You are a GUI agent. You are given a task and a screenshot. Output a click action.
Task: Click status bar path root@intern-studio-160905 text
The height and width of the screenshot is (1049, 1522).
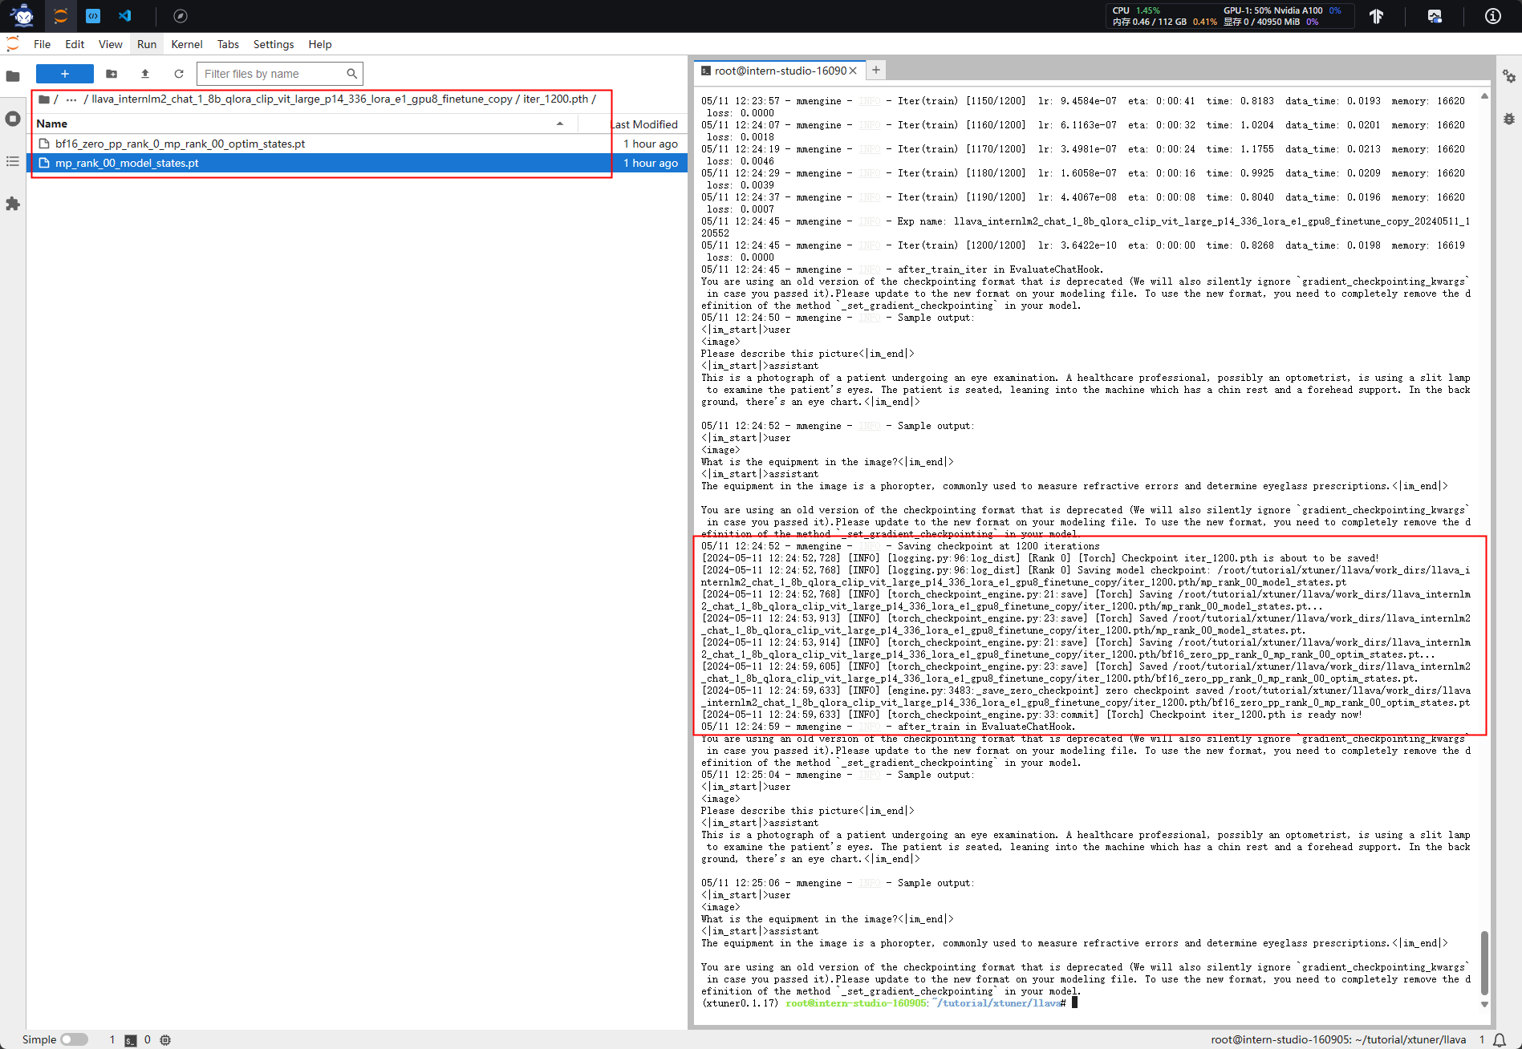tap(1338, 1039)
